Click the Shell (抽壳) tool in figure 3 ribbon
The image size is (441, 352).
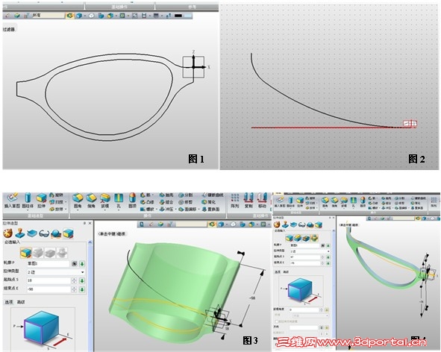point(166,195)
